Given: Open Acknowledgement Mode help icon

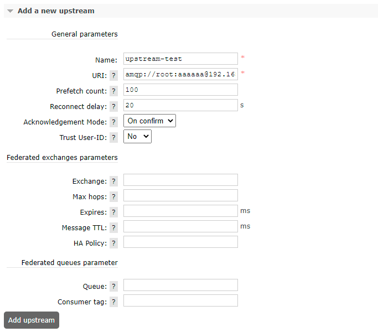Looking at the screenshot, I should coord(113,122).
